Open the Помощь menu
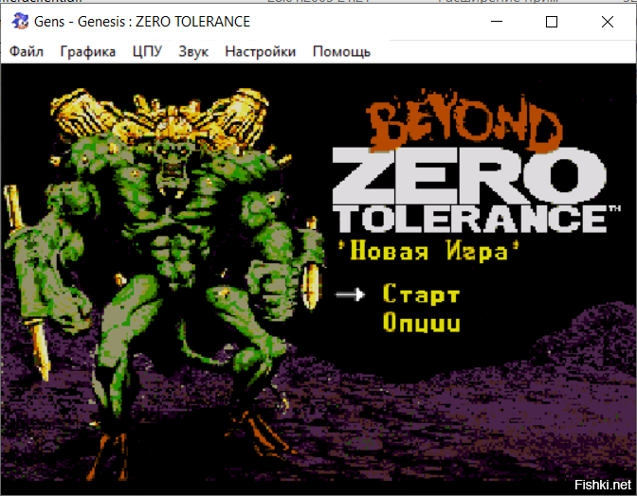 coord(341,52)
